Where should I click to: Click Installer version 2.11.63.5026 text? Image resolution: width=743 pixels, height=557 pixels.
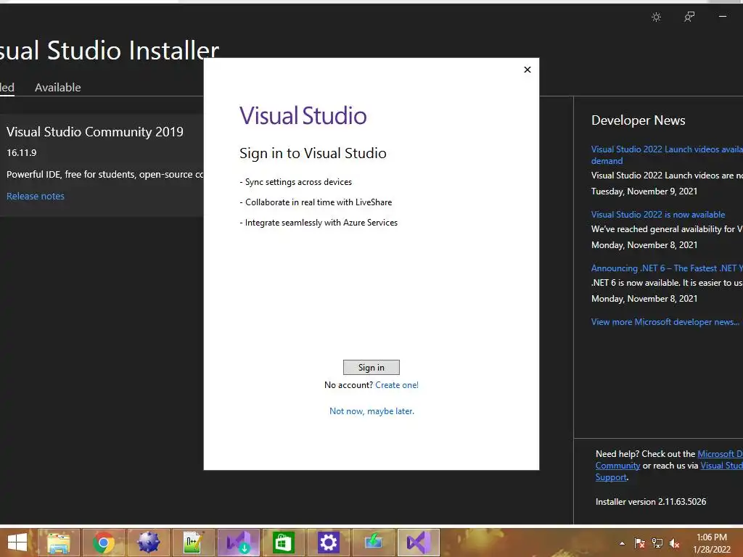(x=651, y=502)
